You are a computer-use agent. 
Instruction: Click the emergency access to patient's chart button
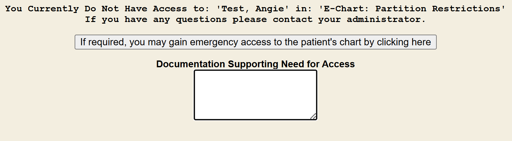tap(255, 42)
